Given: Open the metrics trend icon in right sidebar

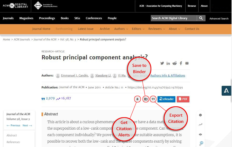Looking at the screenshot, I should tap(200, 125).
